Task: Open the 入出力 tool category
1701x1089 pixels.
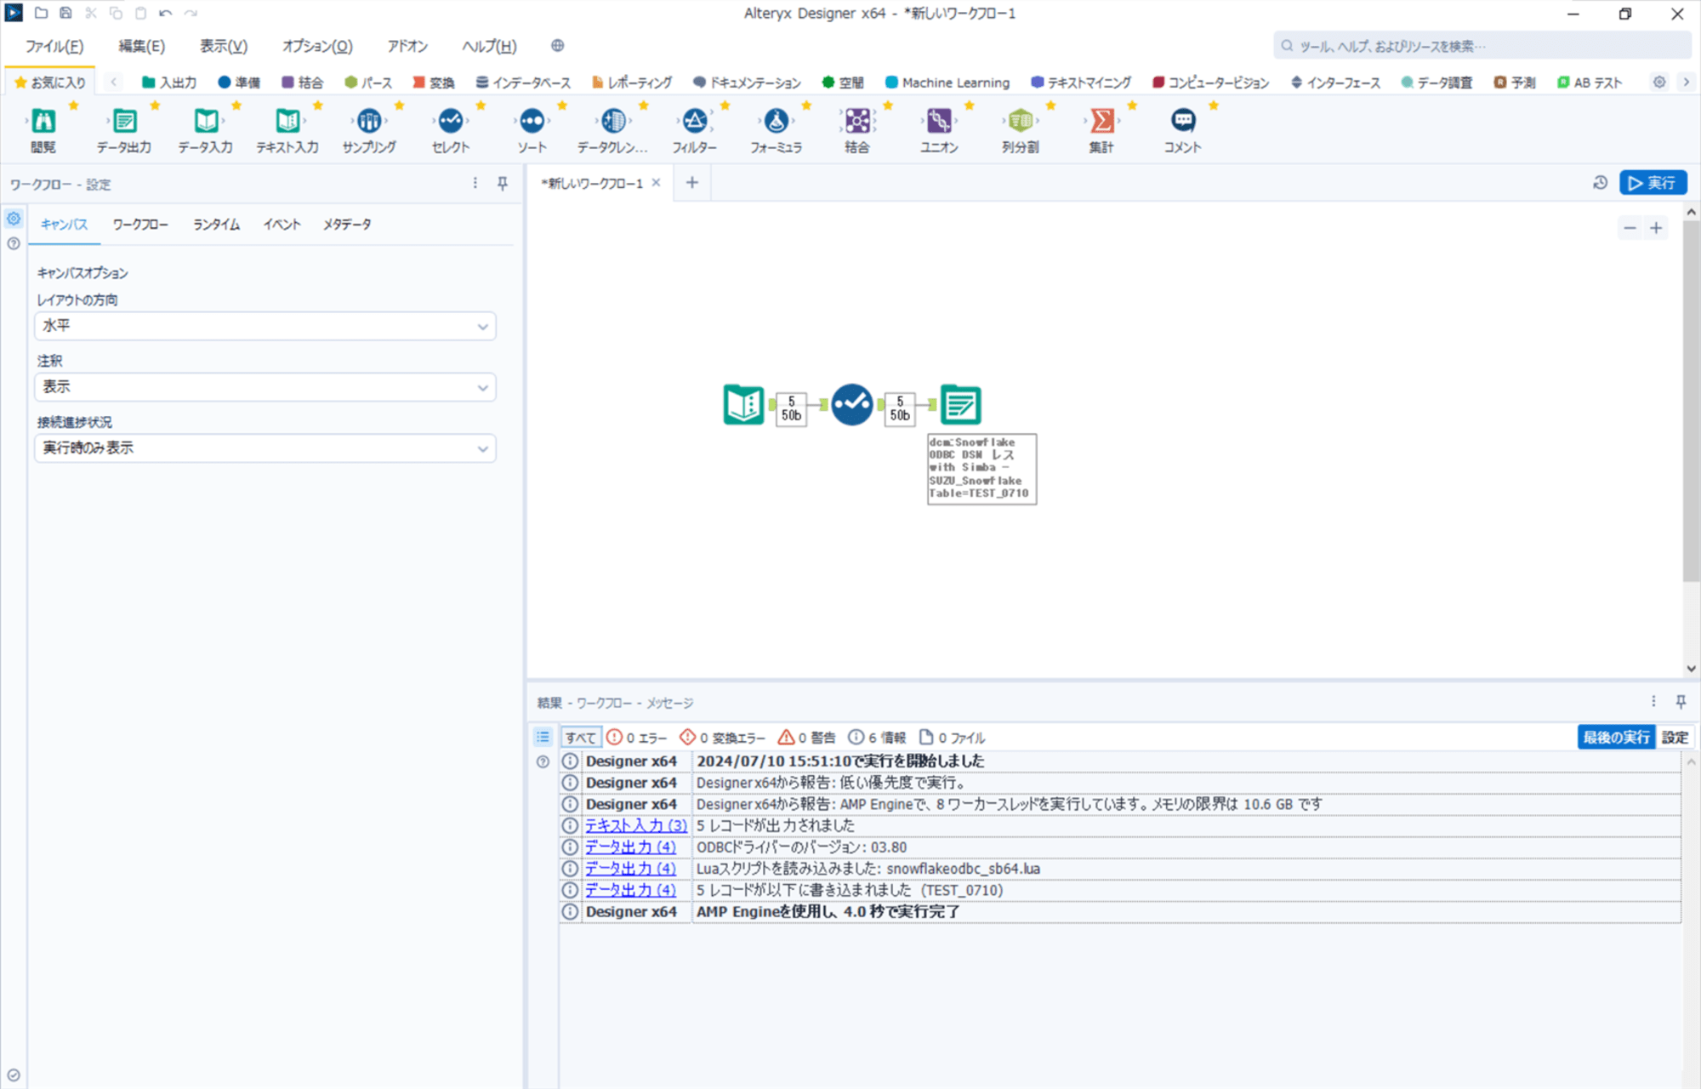Action: (x=169, y=83)
